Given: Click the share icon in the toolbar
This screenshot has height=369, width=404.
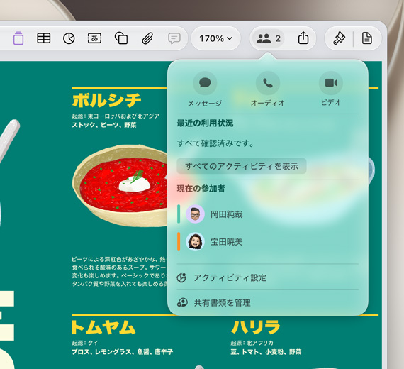Looking at the screenshot, I should point(303,38).
